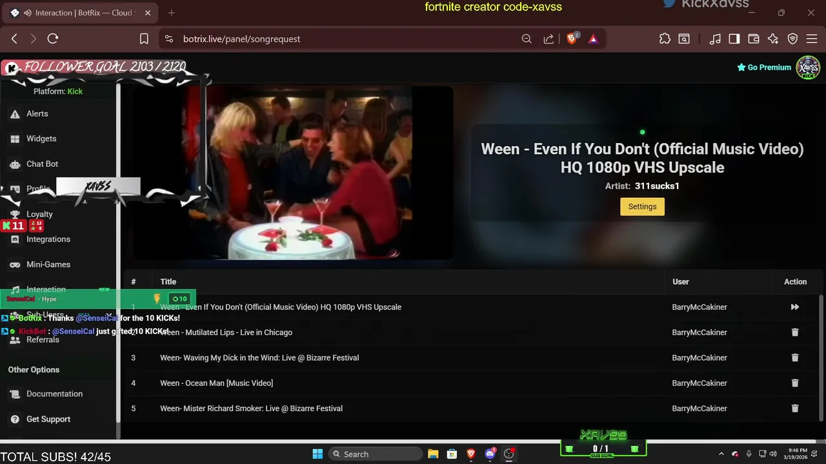Go to Integrations page
The height and width of the screenshot is (464, 826).
click(x=48, y=239)
